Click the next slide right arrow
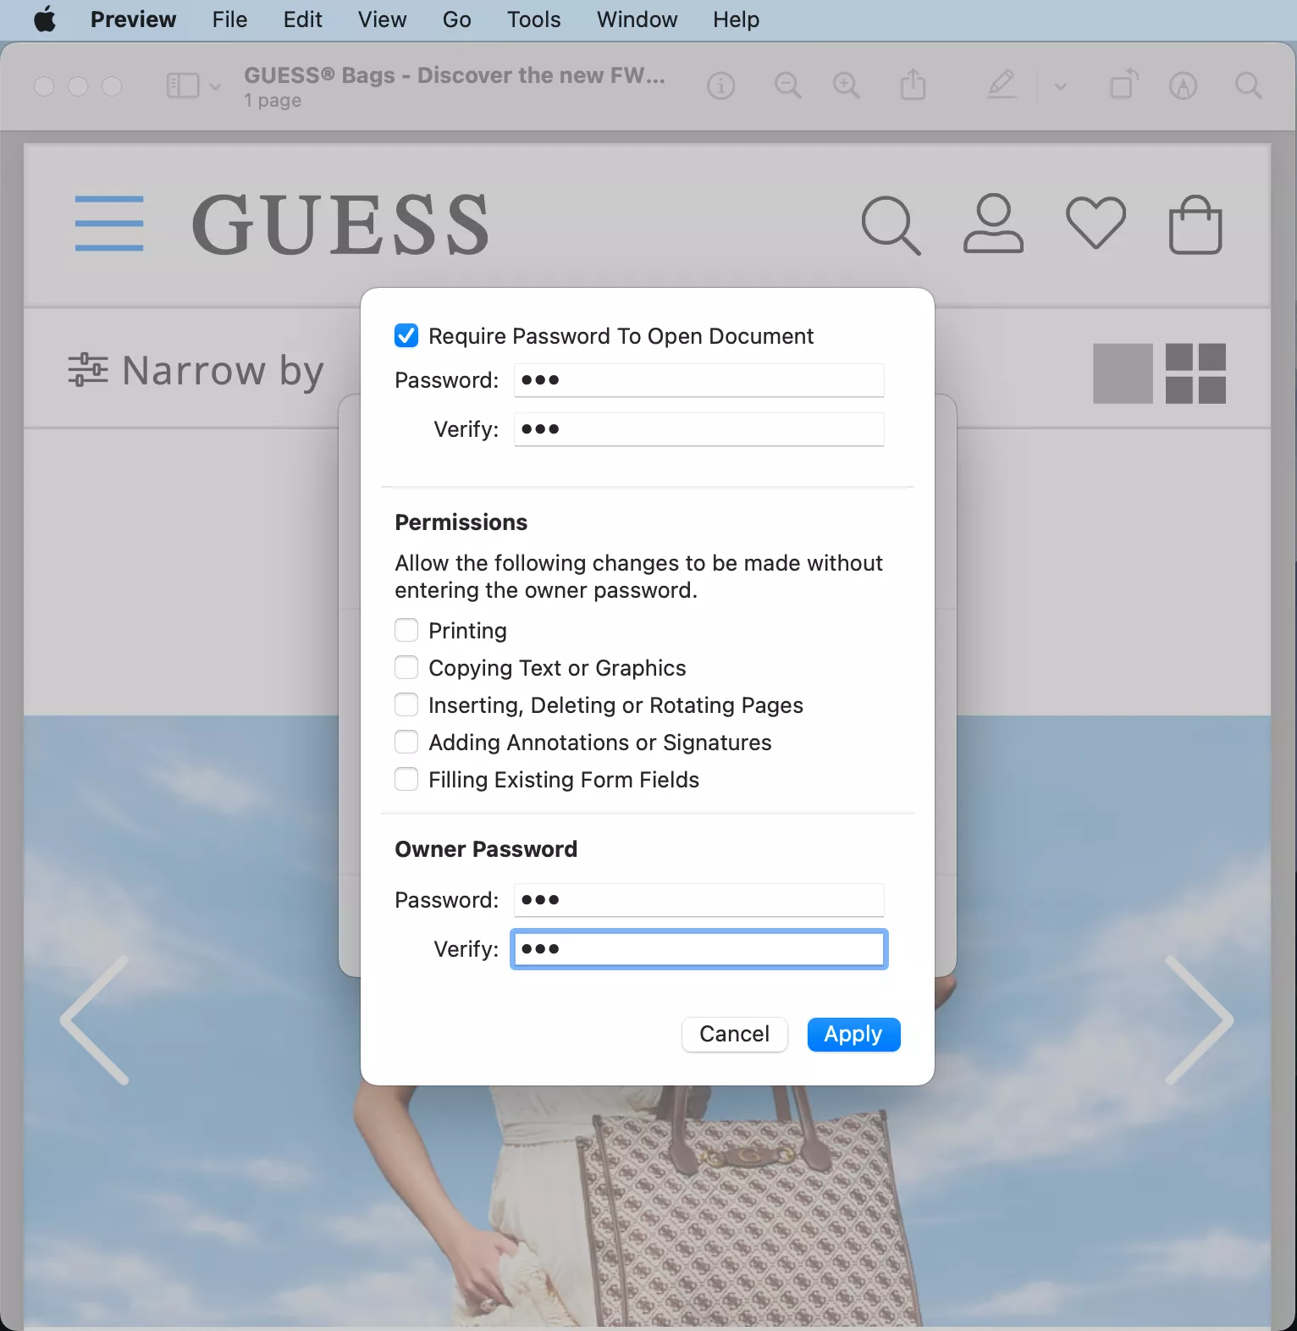Image resolution: width=1297 pixels, height=1331 pixels. coord(1199,1020)
